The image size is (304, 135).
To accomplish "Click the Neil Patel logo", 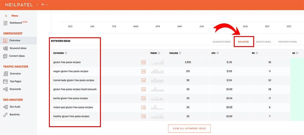I will [19, 5].
